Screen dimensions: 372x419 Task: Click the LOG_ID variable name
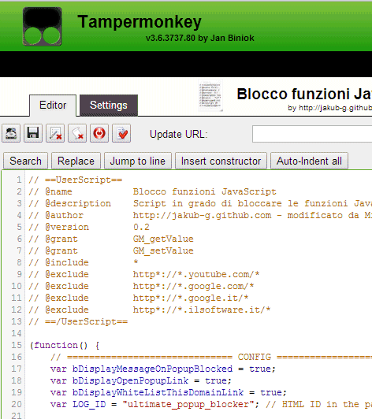pos(89,404)
